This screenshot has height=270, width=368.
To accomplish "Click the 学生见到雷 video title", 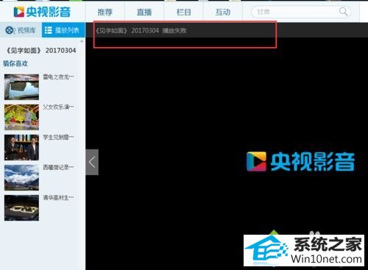I will pos(58,137).
